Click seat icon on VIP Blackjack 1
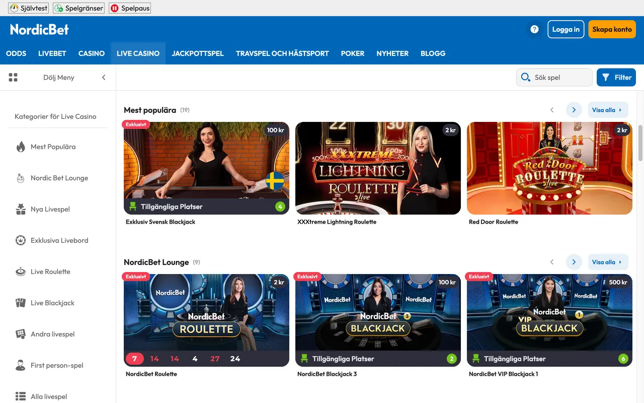 476,359
